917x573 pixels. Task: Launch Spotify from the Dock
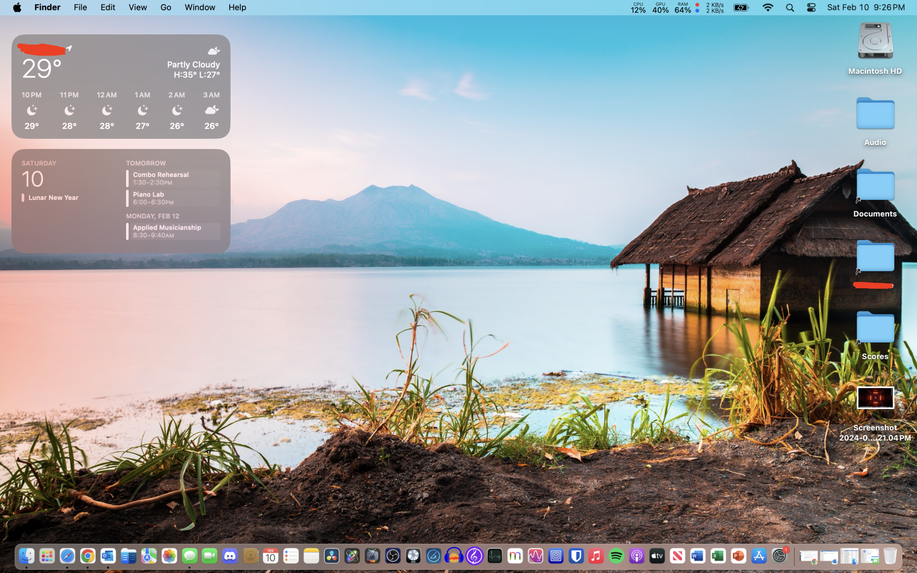click(x=617, y=556)
